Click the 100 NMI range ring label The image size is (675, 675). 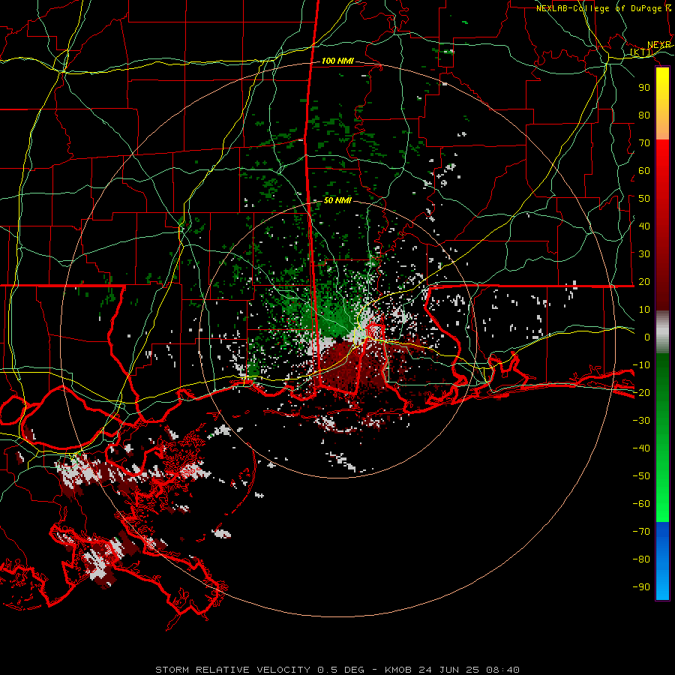coord(337,61)
